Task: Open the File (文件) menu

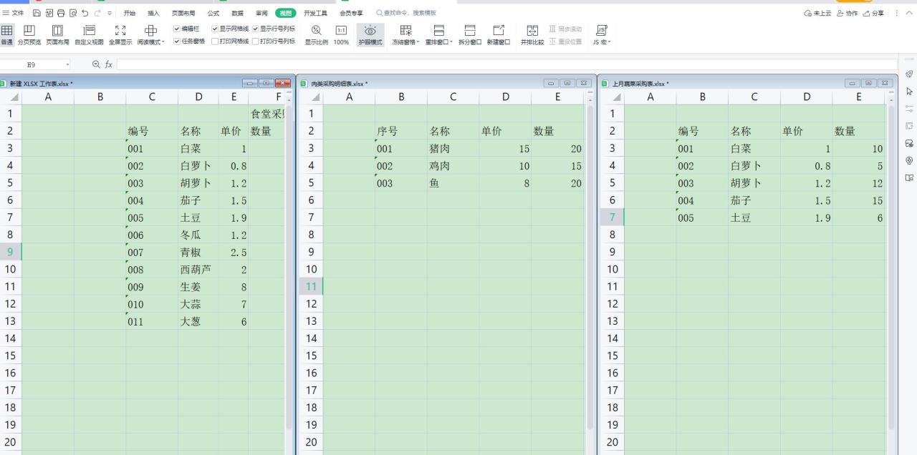Action: tap(13, 13)
